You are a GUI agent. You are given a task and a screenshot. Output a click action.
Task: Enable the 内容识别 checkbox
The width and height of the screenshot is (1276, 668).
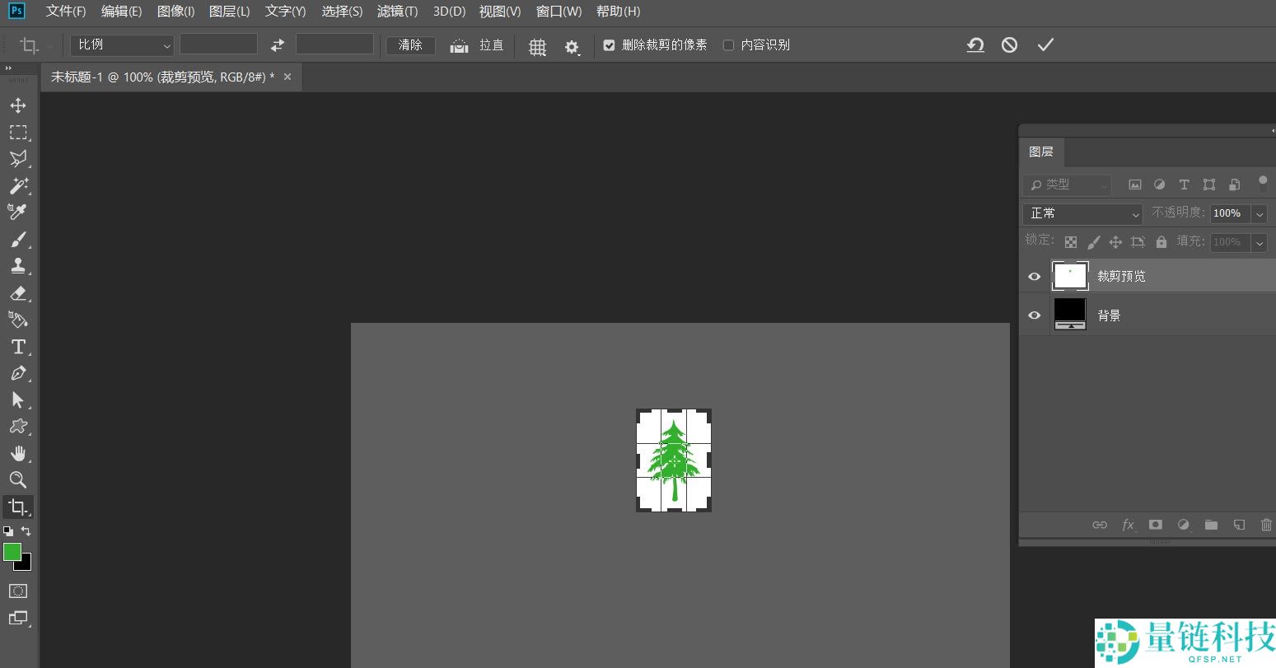click(x=728, y=45)
